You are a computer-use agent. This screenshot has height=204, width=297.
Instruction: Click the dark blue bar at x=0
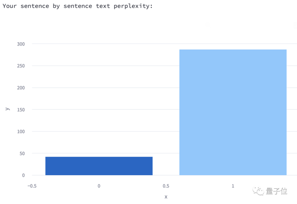point(99,166)
